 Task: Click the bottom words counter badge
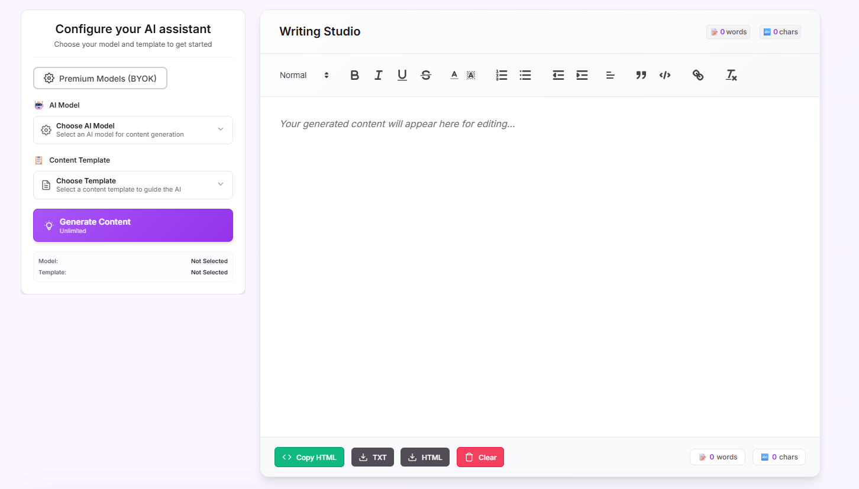tap(718, 457)
